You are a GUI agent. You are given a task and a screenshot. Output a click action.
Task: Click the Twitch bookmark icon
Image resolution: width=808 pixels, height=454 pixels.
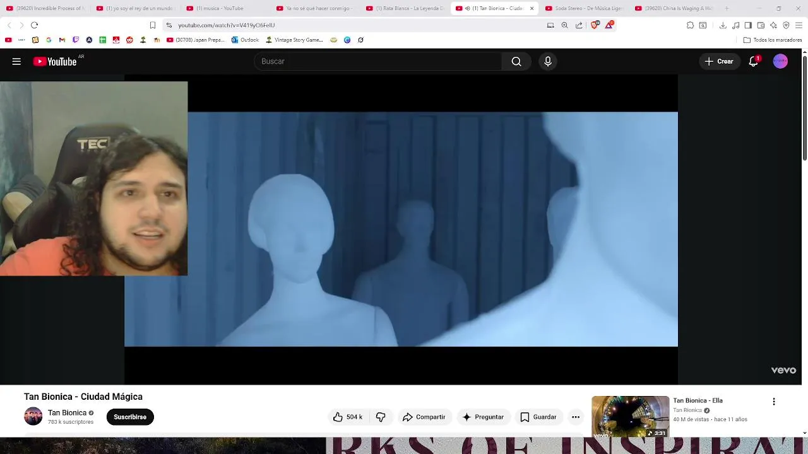[x=76, y=40]
